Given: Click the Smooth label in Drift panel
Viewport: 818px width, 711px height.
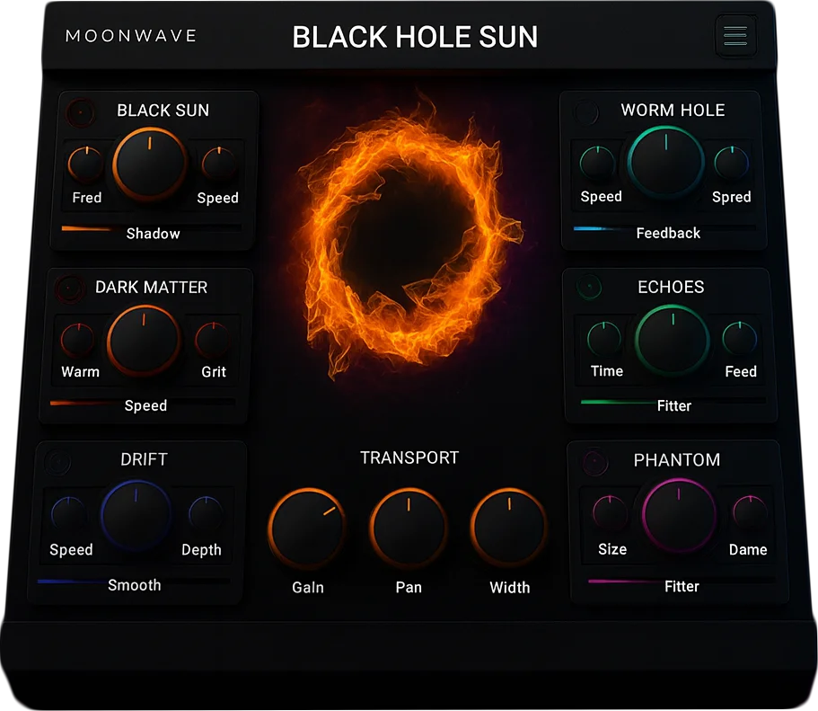Looking at the screenshot, I should pos(134,585).
